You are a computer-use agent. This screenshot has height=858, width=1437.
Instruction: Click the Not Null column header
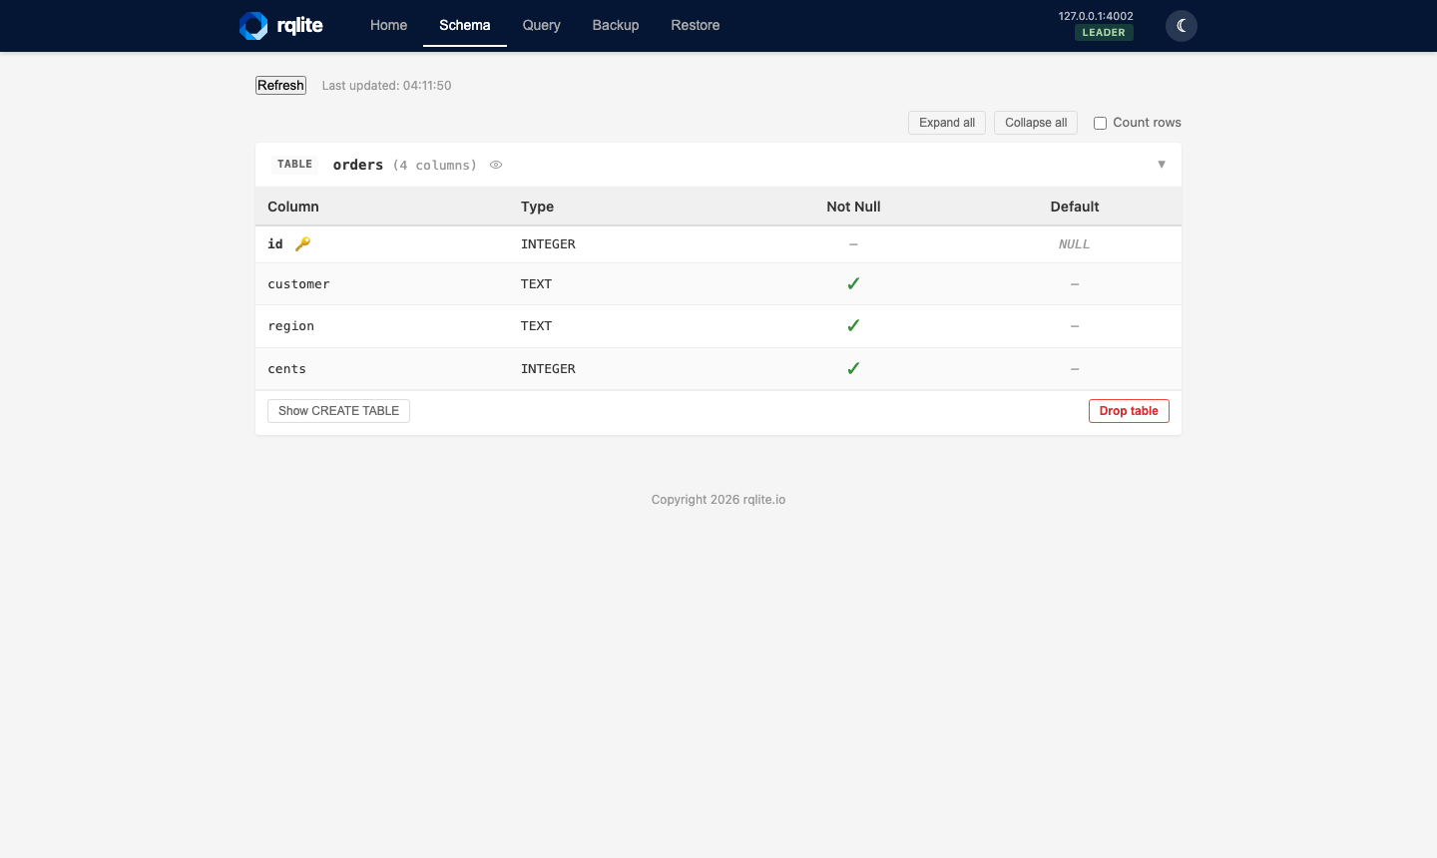(x=853, y=207)
